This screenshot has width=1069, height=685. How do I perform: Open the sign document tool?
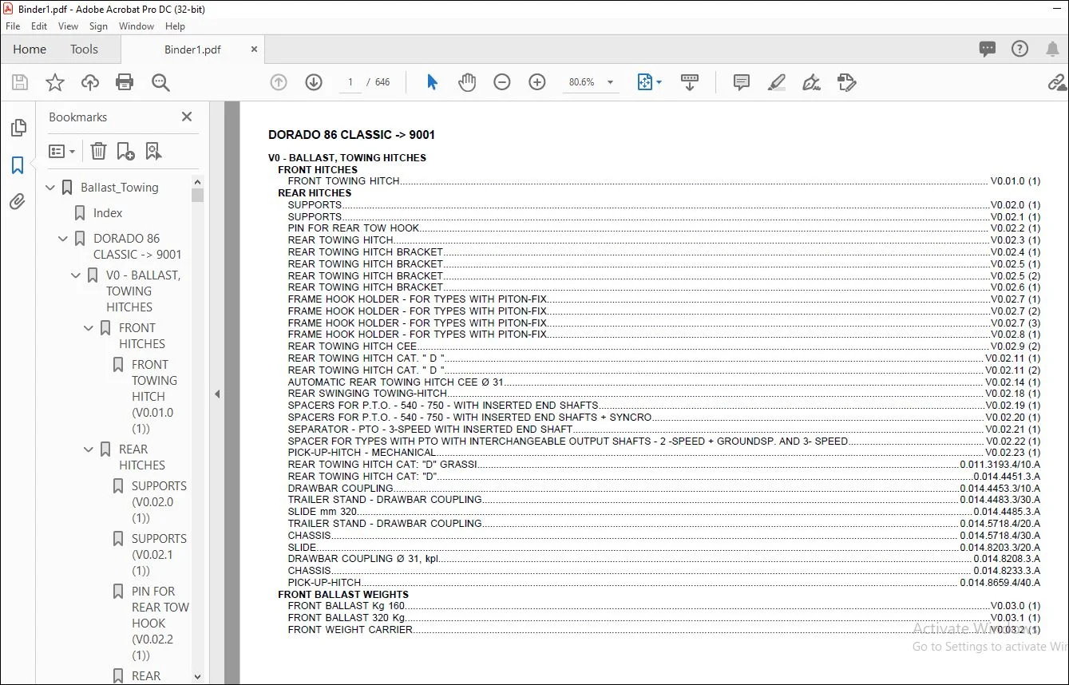812,82
